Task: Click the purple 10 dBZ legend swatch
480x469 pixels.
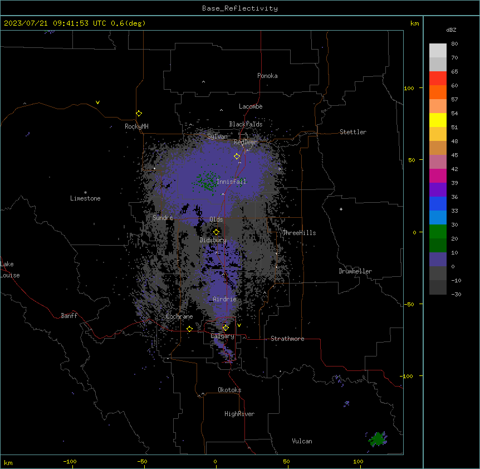Action: [x=438, y=260]
